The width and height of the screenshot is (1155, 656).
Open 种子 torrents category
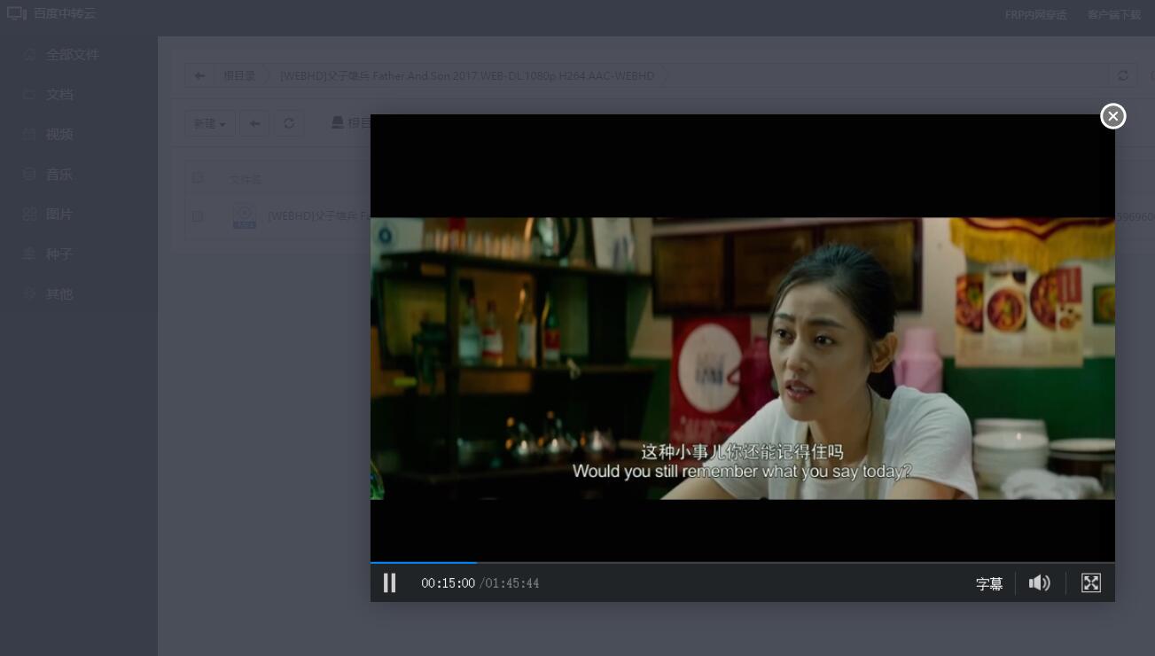(59, 254)
